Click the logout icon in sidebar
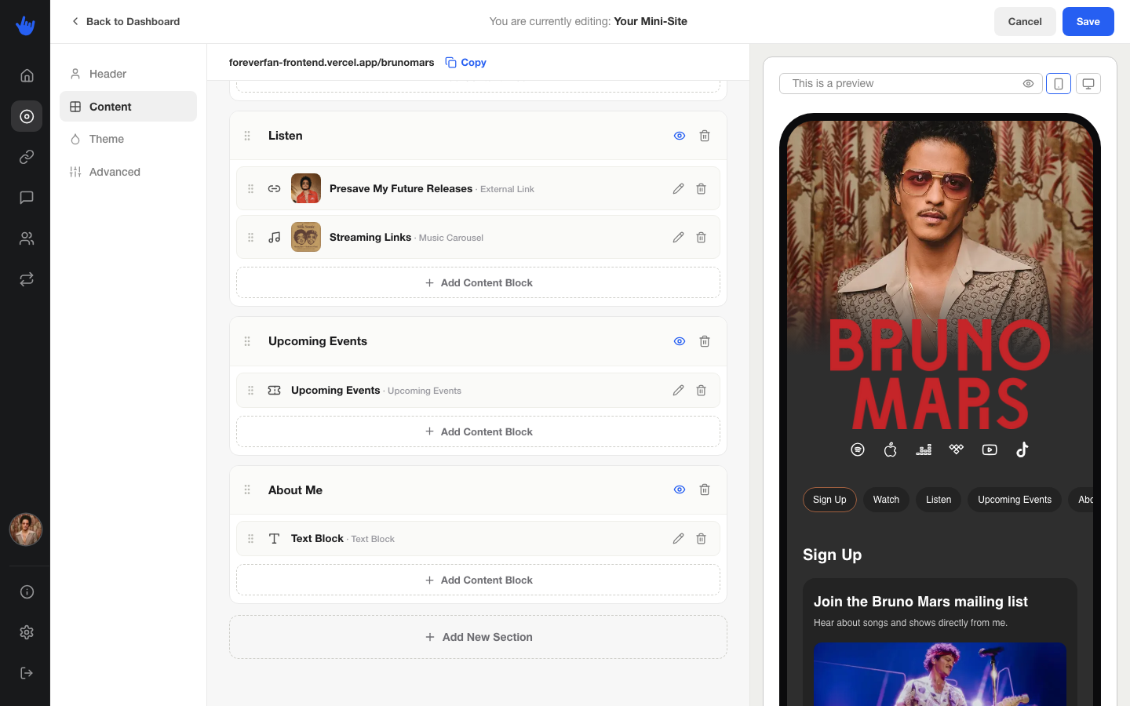The image size is (1130, 706). pyautogui.click(x=27, y=673)
